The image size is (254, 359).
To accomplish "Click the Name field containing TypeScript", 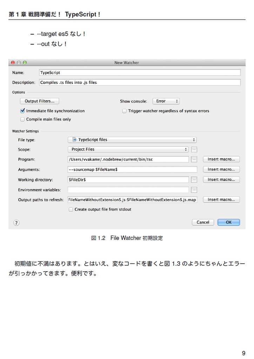I will tap(140, 73).
